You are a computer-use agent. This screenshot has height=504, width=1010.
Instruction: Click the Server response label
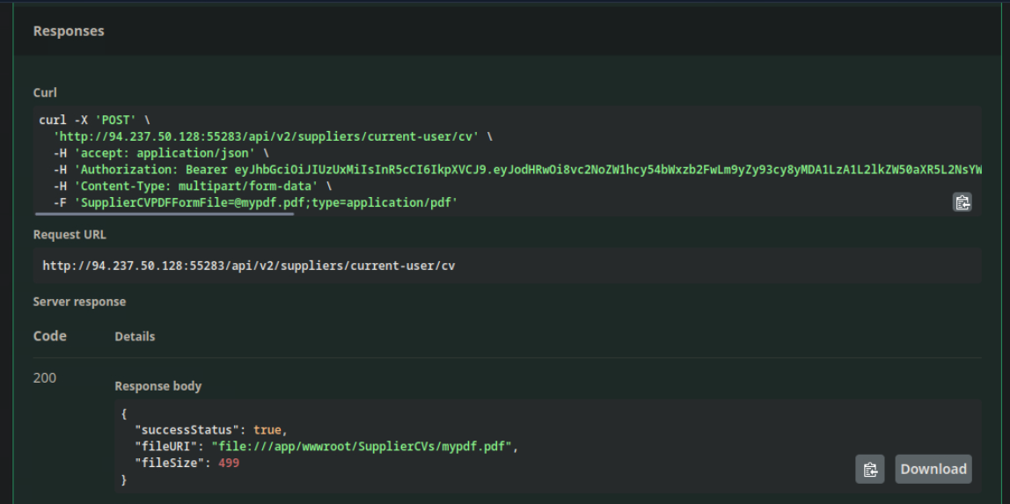pyautogui.click(x=79, y=302)
